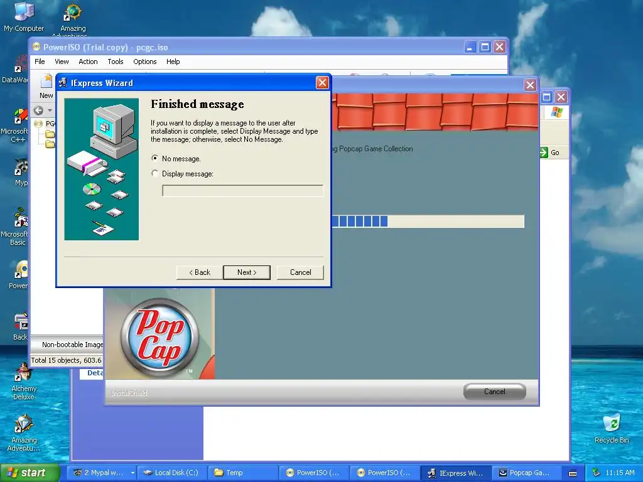Switch to Temp folder taskbar item
The height and width of the screenshot is (482, 643).
[x=243, y=473]
